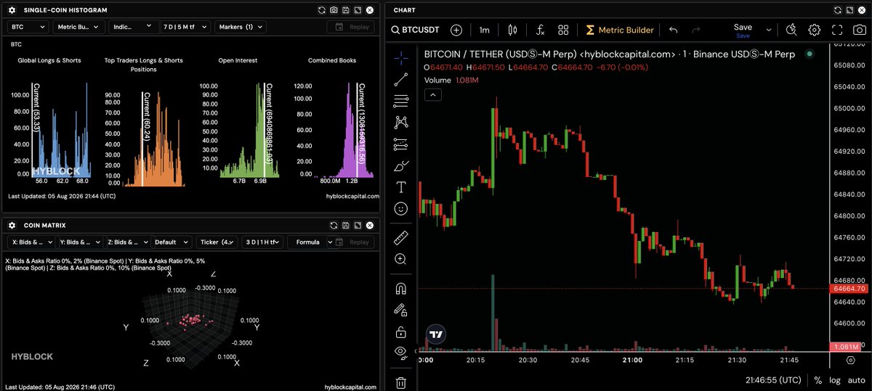Select the trend line drawing tool
This screenshot has height=391, width=872.
[x=400, y=79]
